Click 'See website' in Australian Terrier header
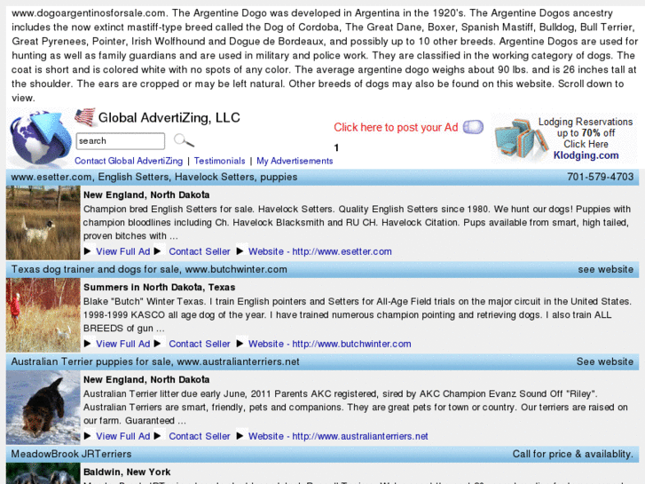The image size is (645, 484). pos(605,361)
